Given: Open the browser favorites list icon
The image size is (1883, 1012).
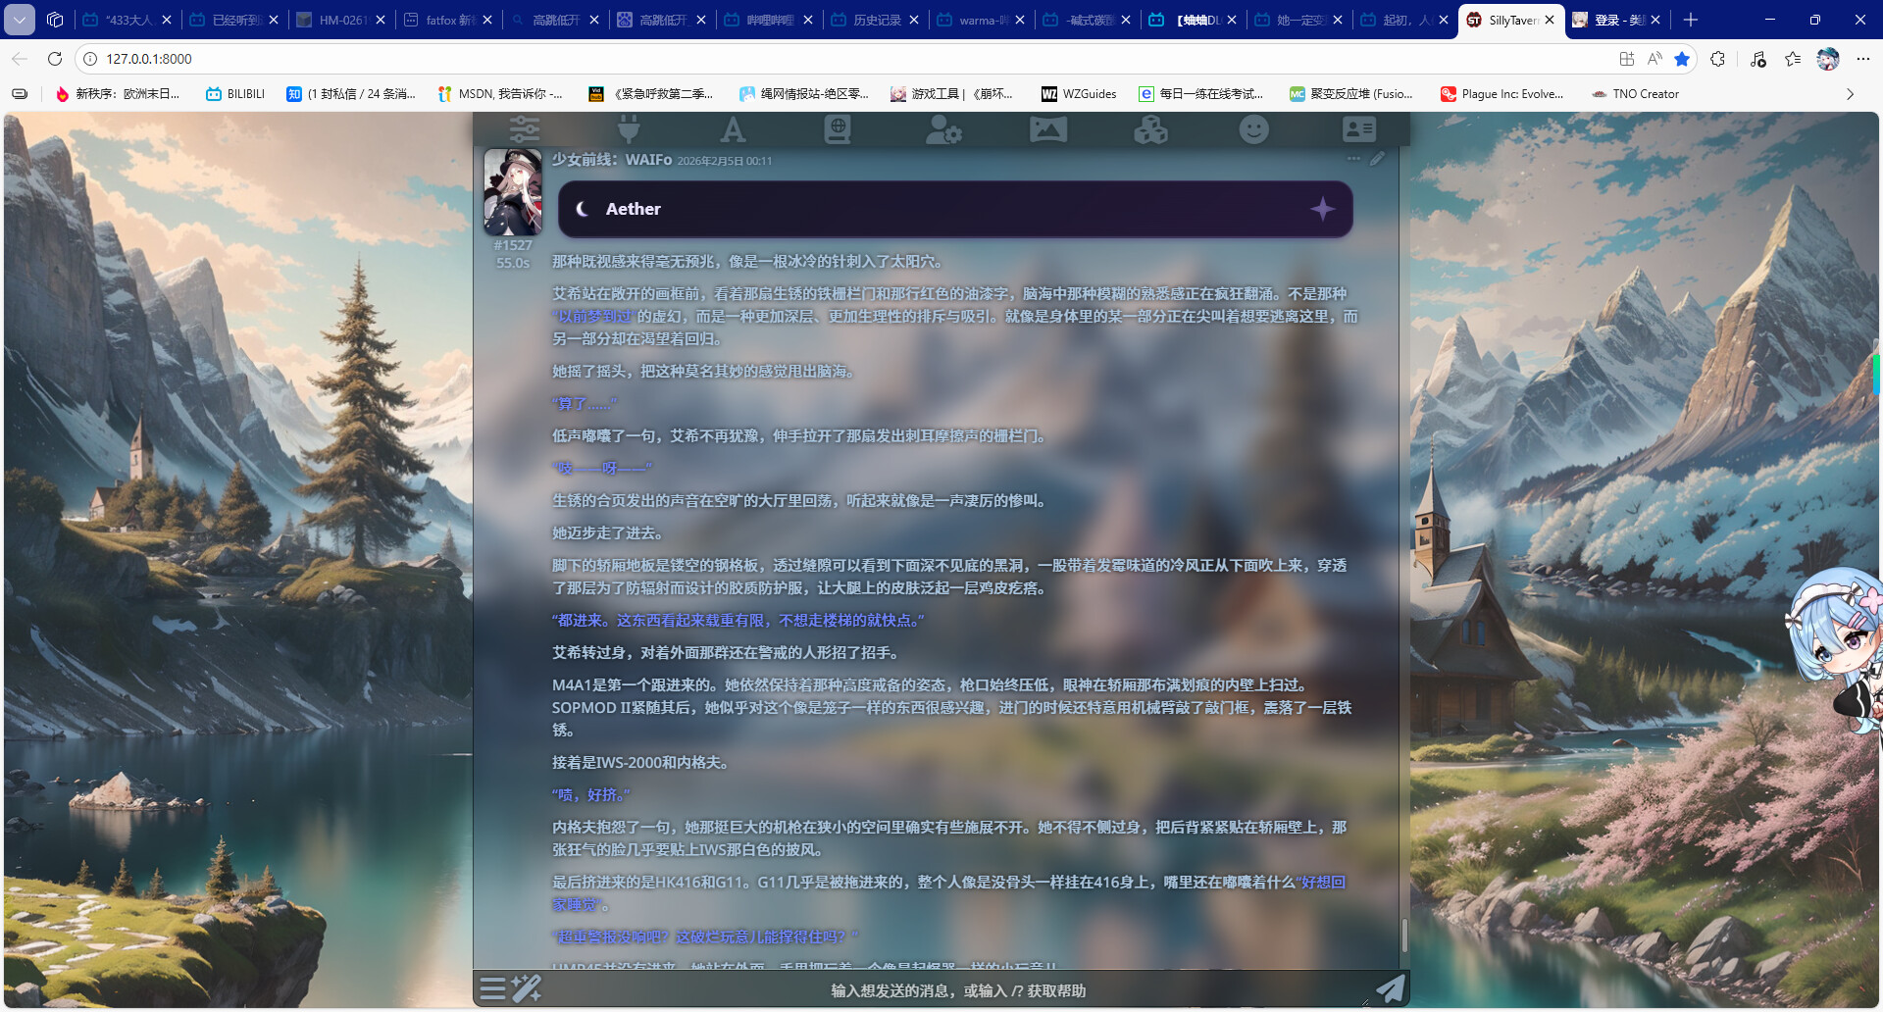Looking at the screenshot, I should (1793, 59).
